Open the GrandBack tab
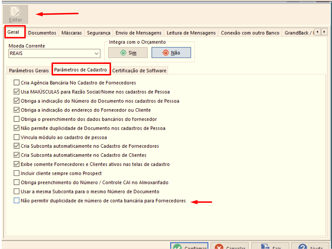The image size is (332, 249). (298, 33)
